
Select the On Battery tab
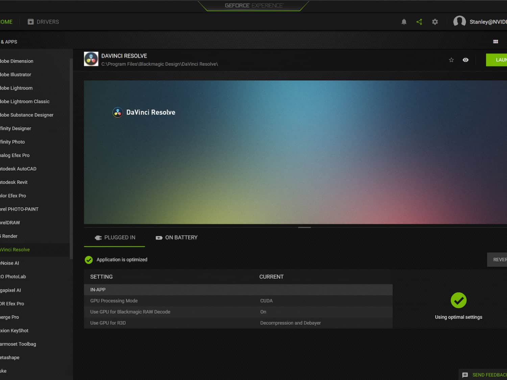point(176,238)
